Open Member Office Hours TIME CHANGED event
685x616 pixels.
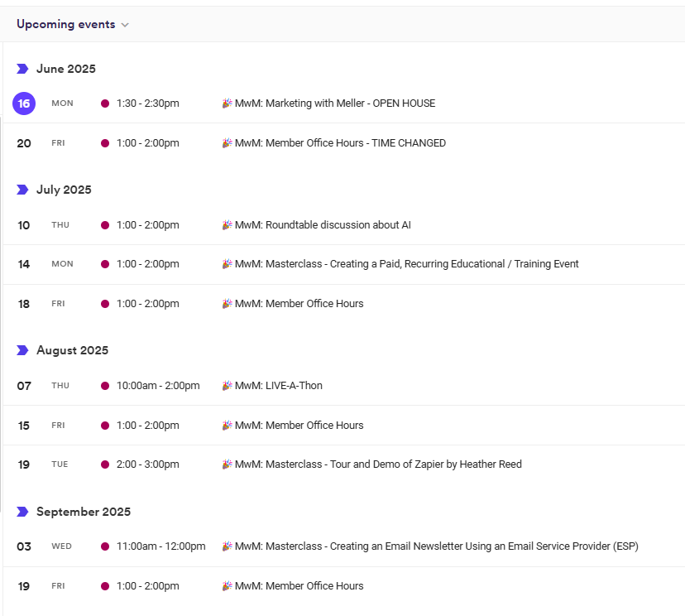point(340,143)
